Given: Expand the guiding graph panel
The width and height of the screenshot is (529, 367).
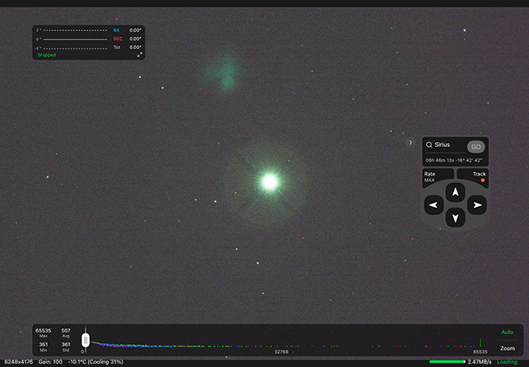Looking at the screenshot, I should click(140, 55).
